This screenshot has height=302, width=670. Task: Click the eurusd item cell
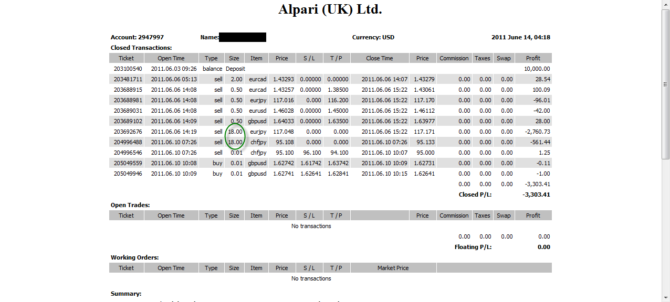click(x=256, y=111)
